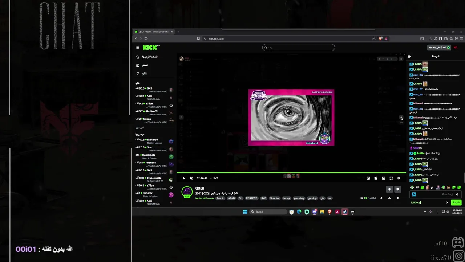Unmute the stream volume
The height and width of the screenshot is (262, 465).
point(191,178)
